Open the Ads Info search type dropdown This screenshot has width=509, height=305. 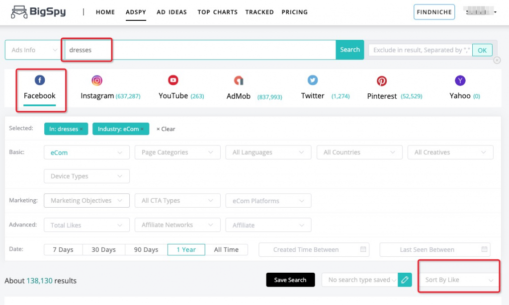point(34,50)
